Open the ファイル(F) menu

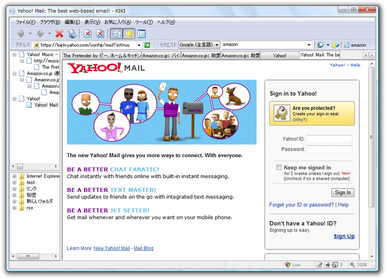click(25, 22)
